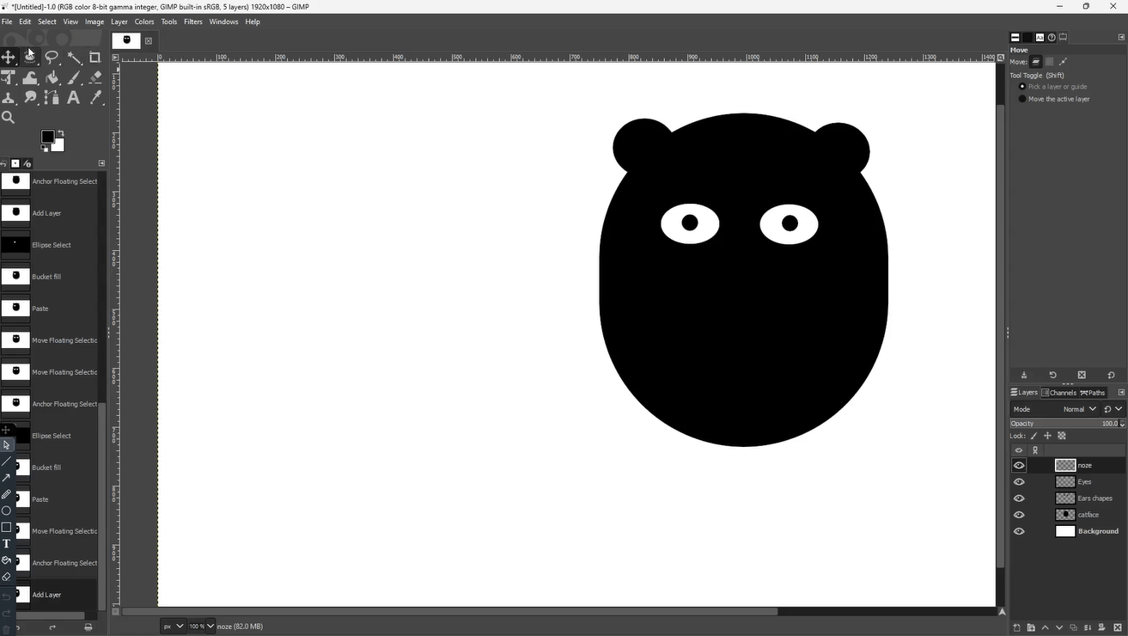Toggle lock position and size
Screen dimensions: 1128x636
click(1047, 436)
